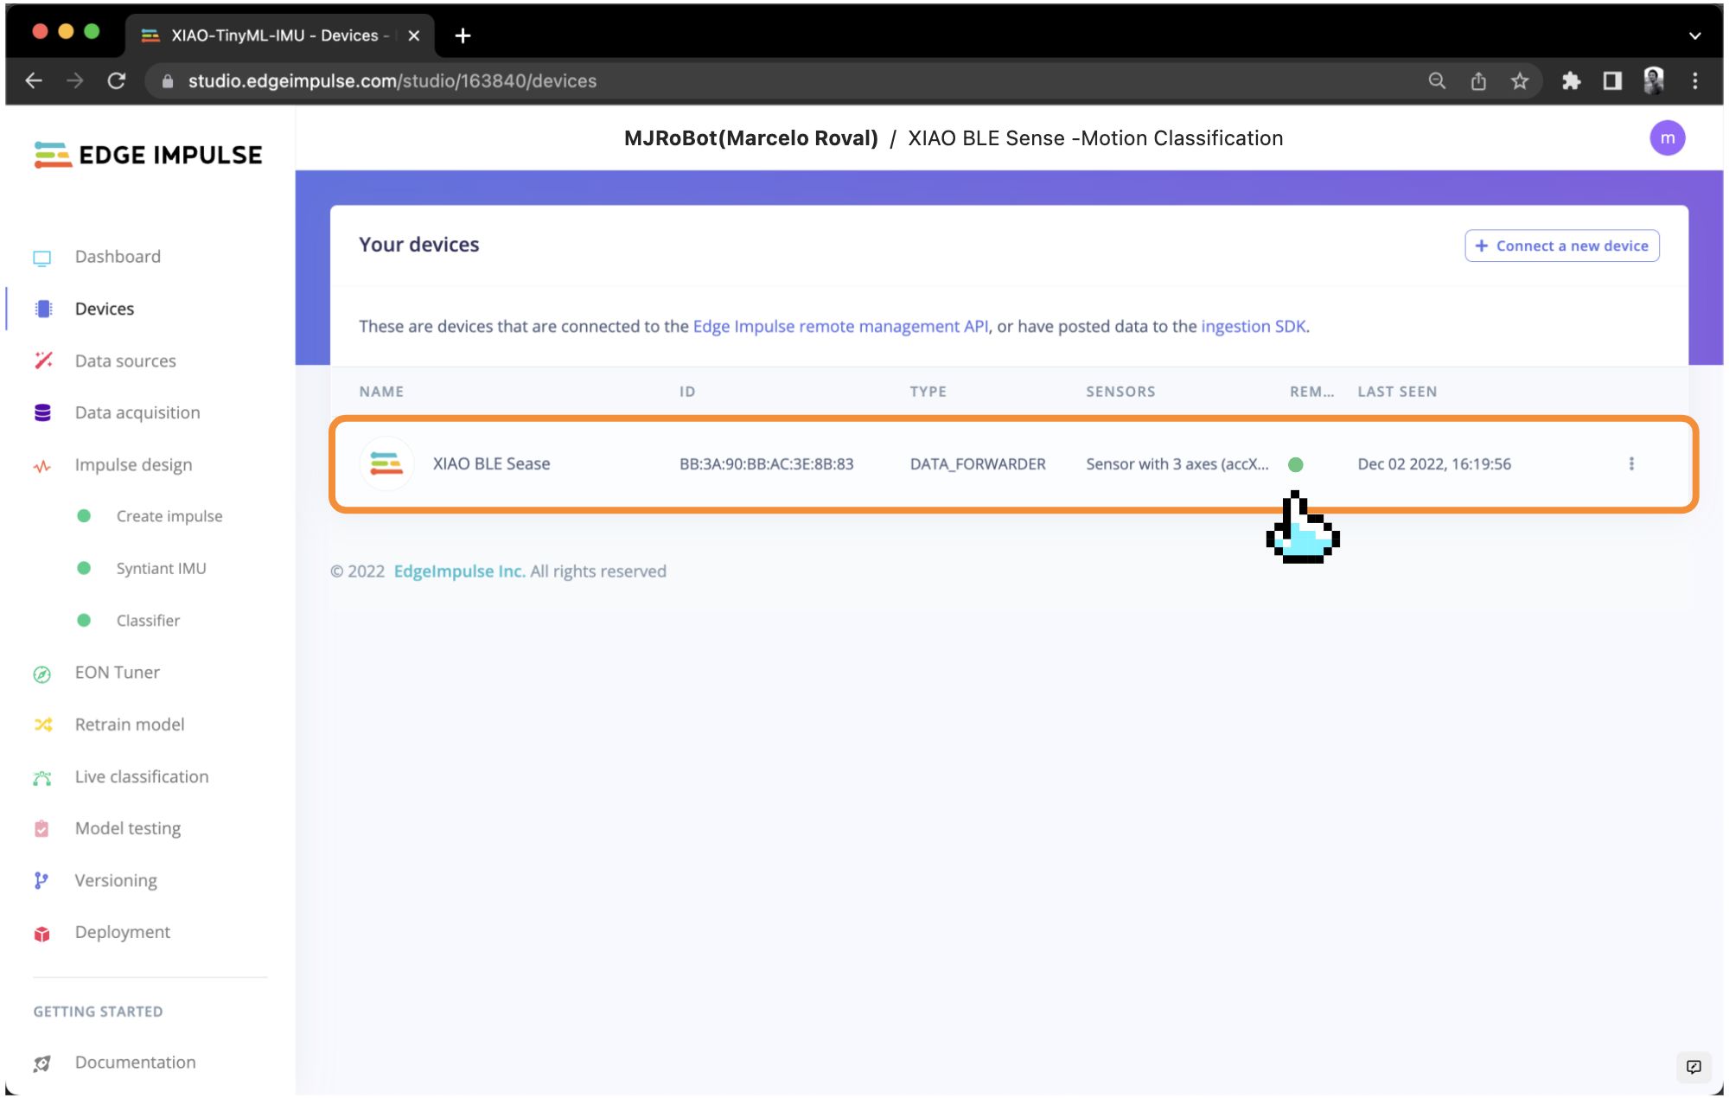Click the Retrain model shuffle icon
Screen dimensions: 1729x1098
(43, 725)
